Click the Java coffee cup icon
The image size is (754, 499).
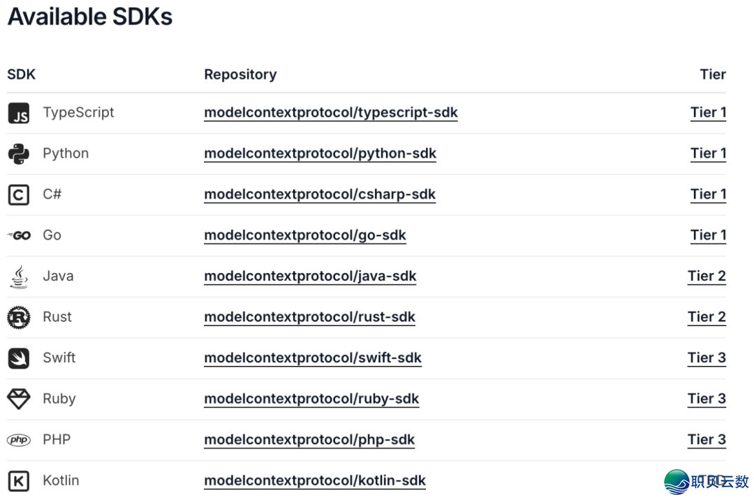point(19,277)
